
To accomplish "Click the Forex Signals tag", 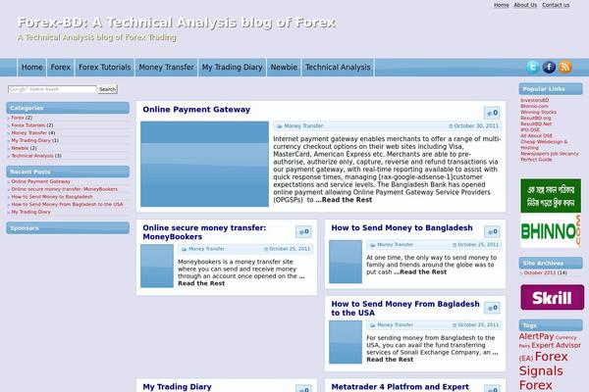I will 543,364.
